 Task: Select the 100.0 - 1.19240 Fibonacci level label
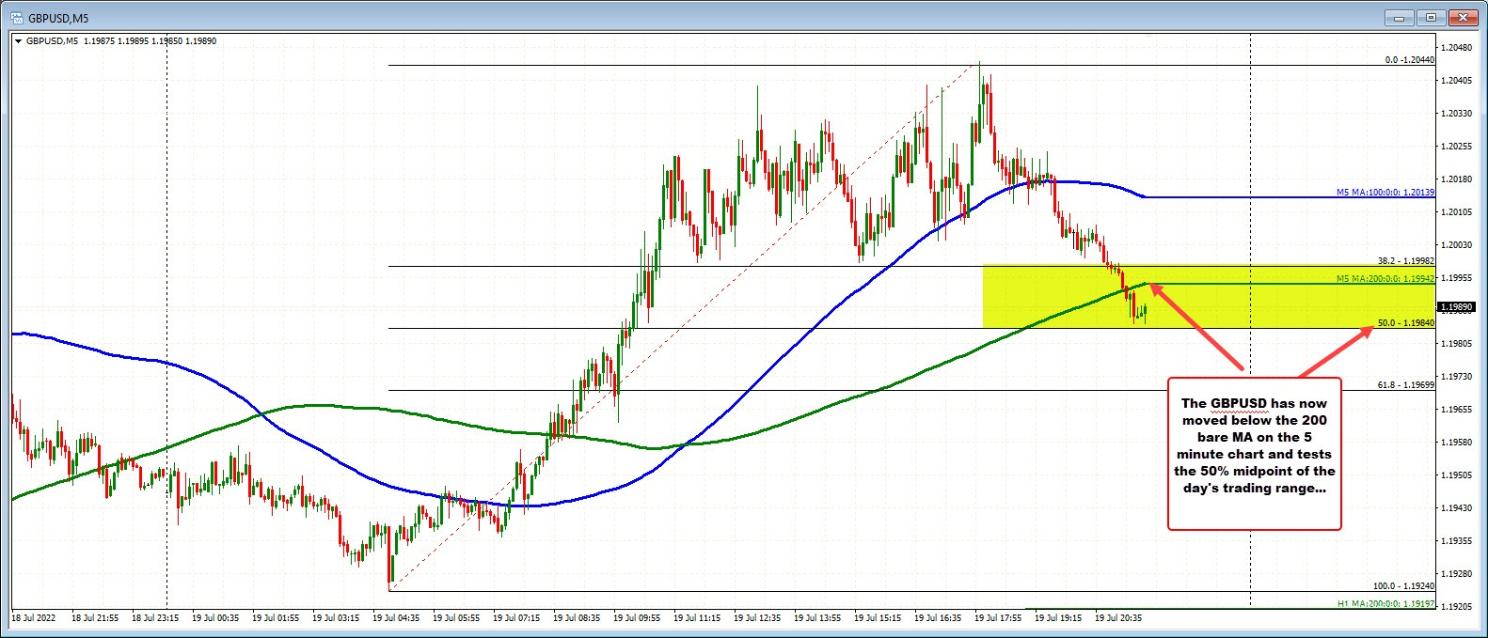click(1403, 586)
